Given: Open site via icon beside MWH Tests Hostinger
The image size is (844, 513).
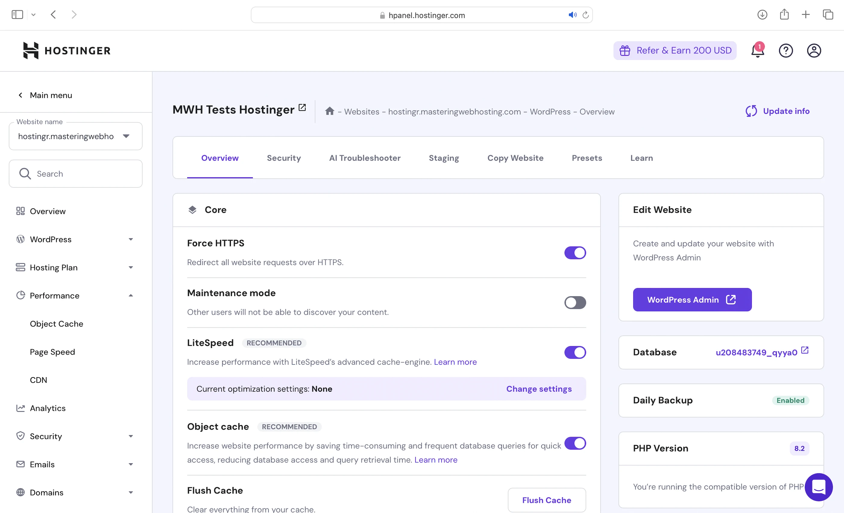Looking at the screenshot, I should pyautogui.click(x=302, y=108).
